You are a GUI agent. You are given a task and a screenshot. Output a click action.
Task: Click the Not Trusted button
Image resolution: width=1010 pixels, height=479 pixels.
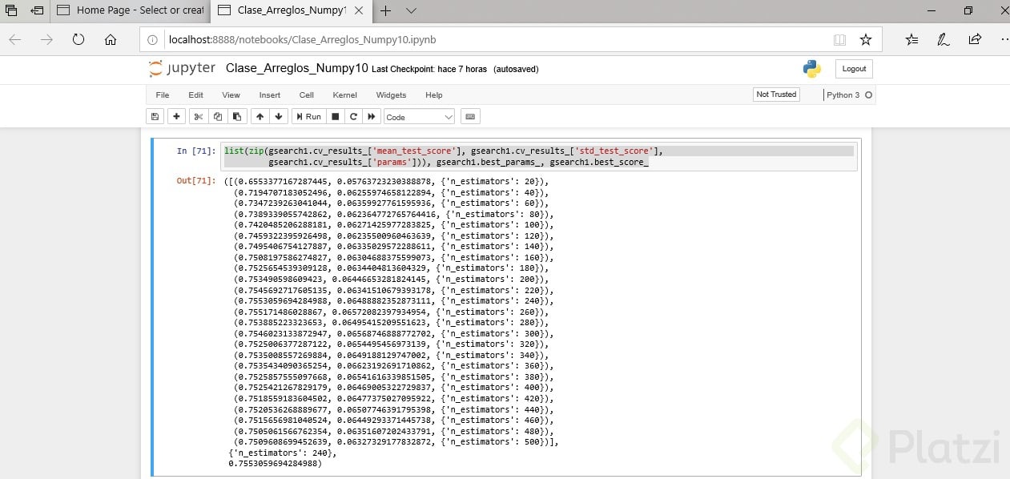776,95
